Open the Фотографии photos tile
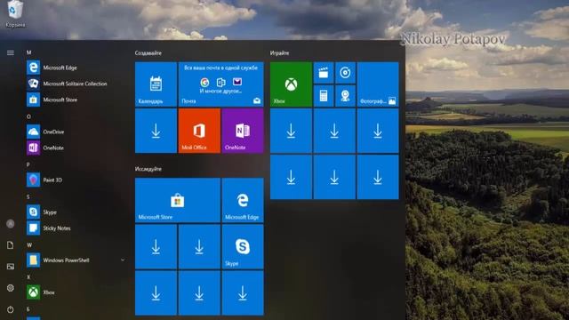569x320 pixels. point(378,84)
